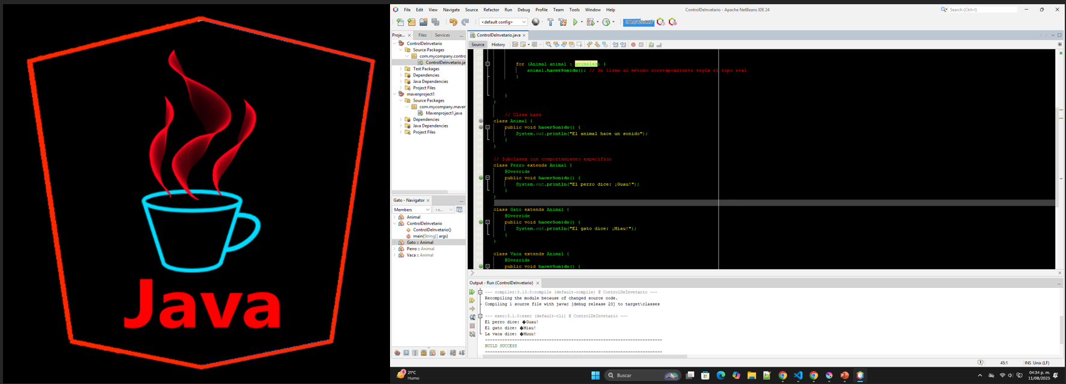Click the NetBeans search field

pyautogui.click(x=983, y=10)
